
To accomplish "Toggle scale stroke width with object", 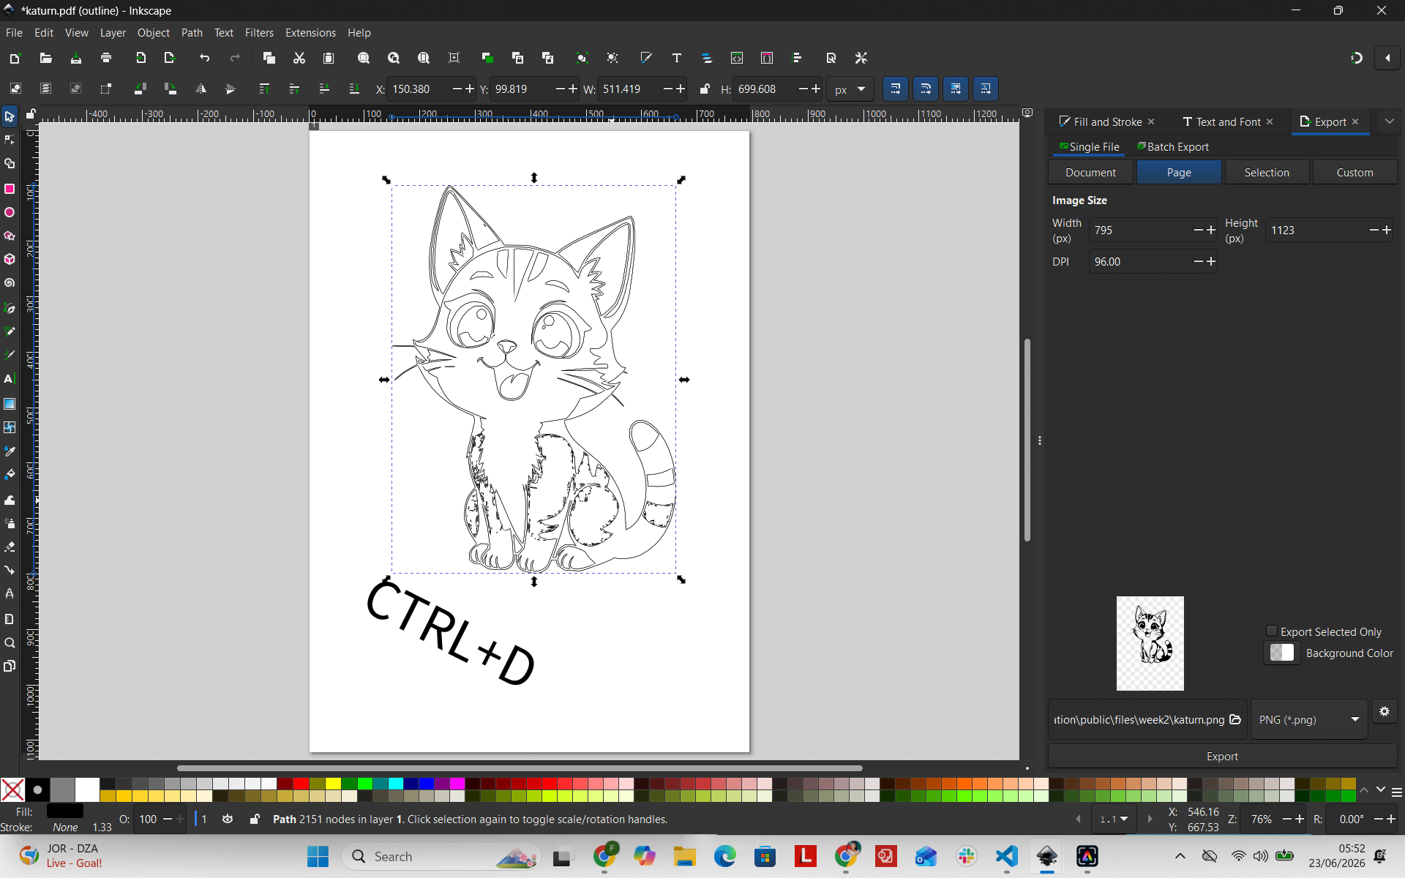I will (x=896, y=89).
